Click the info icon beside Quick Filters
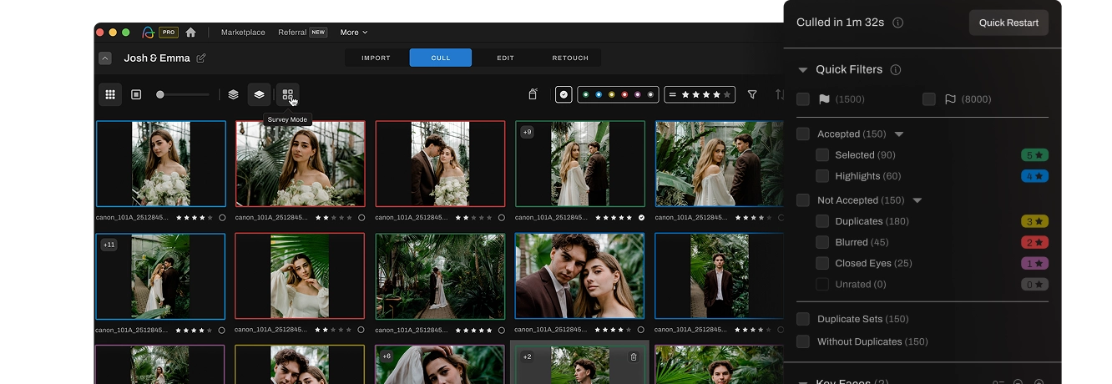The image size is (1112, 384). tap(896, 70)
